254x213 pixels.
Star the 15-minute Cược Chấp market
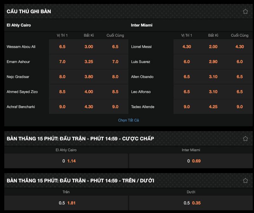click(245, 138)
